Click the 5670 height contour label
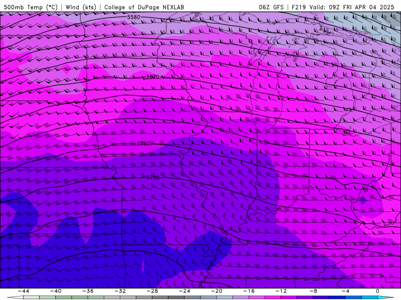 coord(153,77)
